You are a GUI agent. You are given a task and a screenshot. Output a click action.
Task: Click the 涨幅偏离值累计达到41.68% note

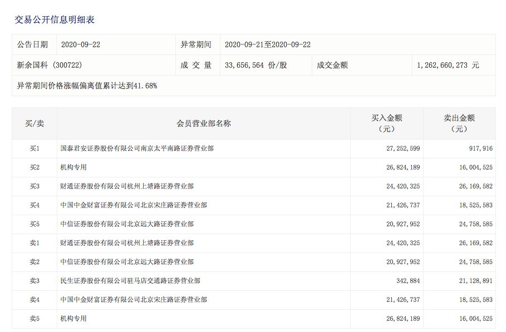tap(87, 86)
